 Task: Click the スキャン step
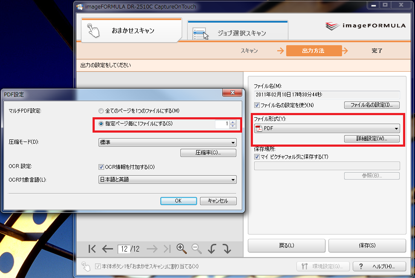pyautogui.click(x=249, y=50)
